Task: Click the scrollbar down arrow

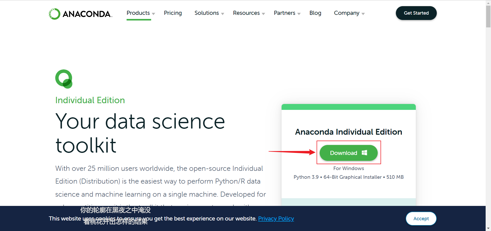Action: coord(488,228)
